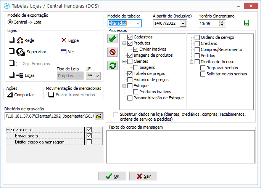
Task: Click the Rede network icon
Action: click(x=20, y=40)
